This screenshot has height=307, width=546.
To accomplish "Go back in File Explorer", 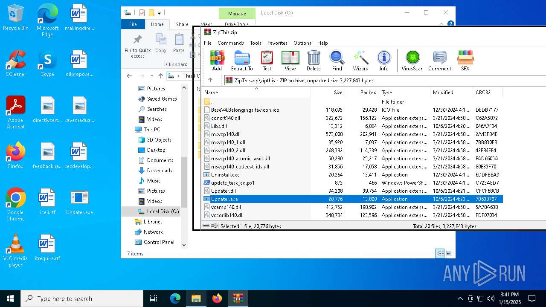I will coord(129,76).
